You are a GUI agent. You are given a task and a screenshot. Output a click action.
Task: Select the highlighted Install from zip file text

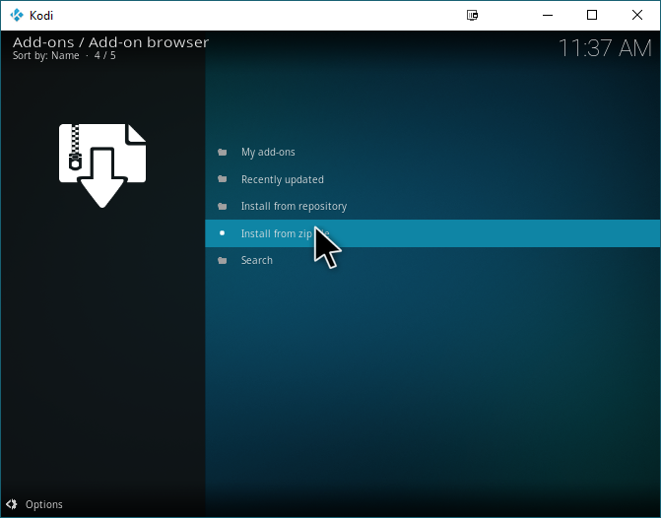tap(285, 233)
